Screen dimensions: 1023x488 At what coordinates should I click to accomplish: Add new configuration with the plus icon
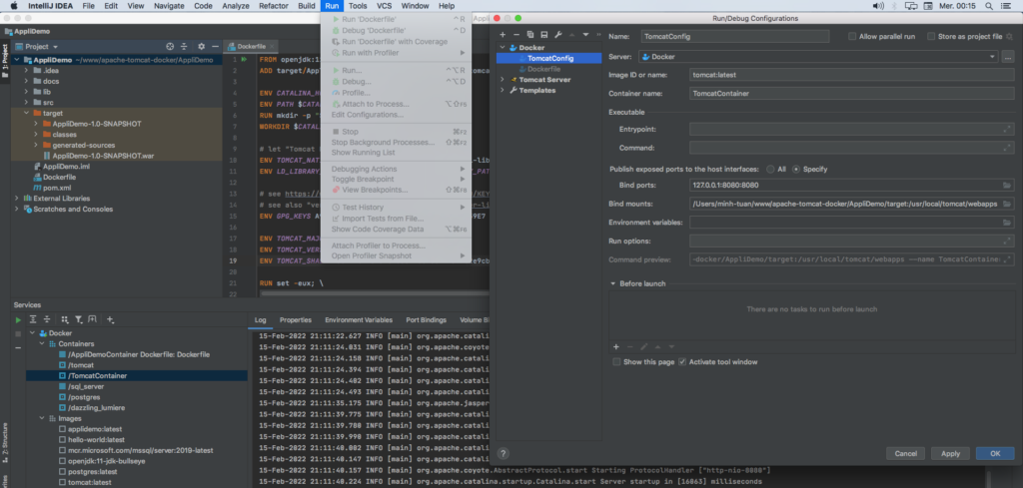click(504, 34)
